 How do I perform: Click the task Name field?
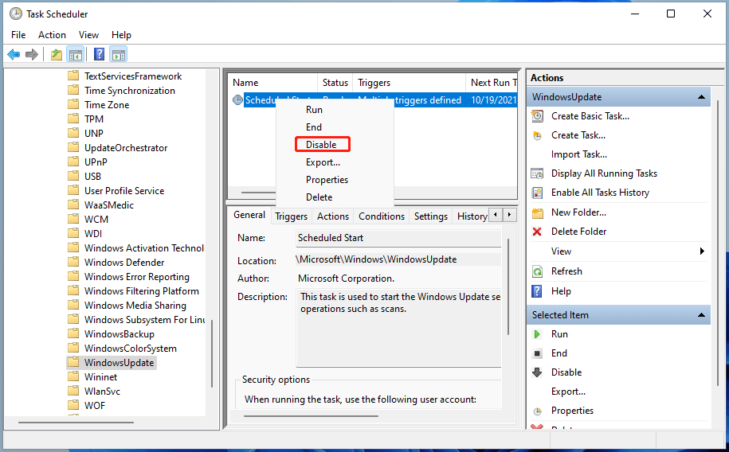click(398, 238)
